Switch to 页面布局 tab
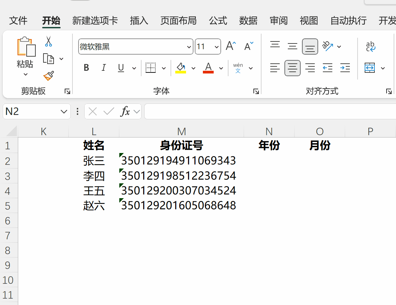The height and width of the screenshot is (305, 396). click(179, 21)
